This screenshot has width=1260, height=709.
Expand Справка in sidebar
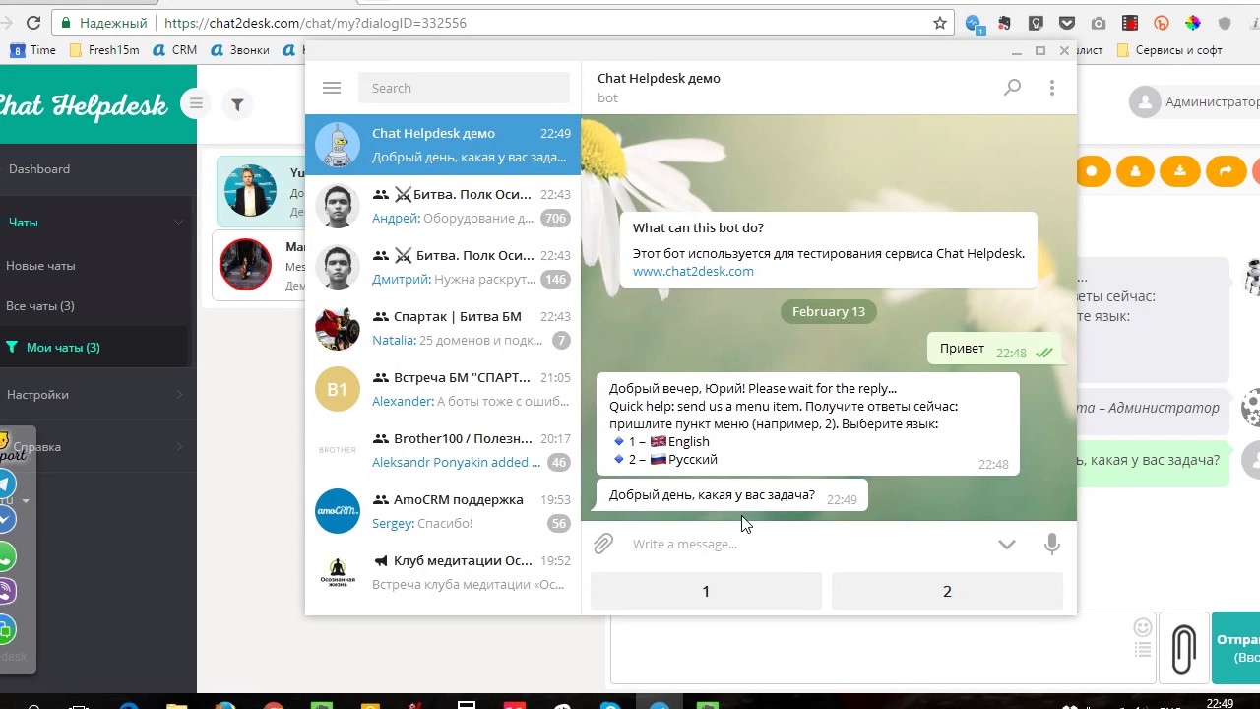pyautogui.click(x=94, y=447)
